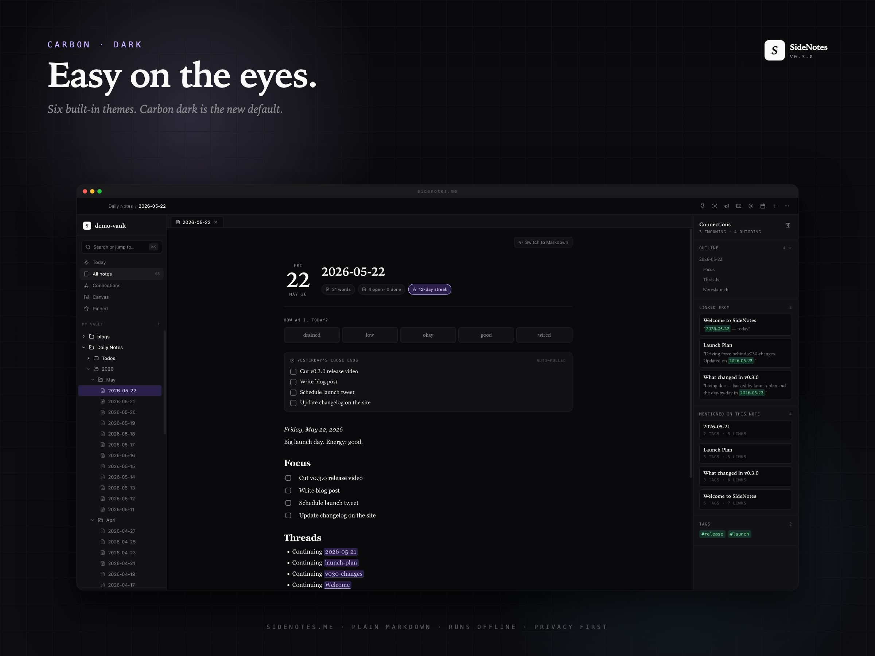Viewport: 875px width, 656px height.
Task: Click the file tree scrollbar in the sidebar
Action: 164,382
